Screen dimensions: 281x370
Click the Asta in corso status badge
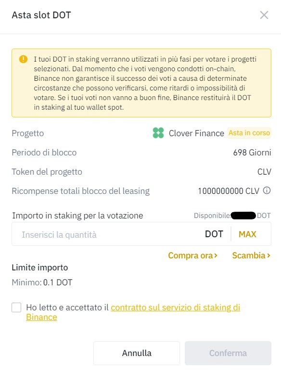(x=249, y=133)
